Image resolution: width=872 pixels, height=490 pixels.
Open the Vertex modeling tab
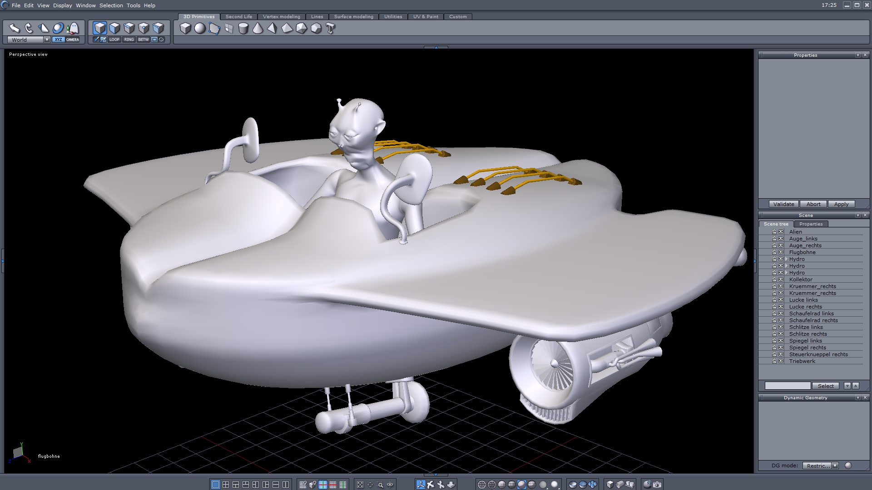[x=281, y=17]
